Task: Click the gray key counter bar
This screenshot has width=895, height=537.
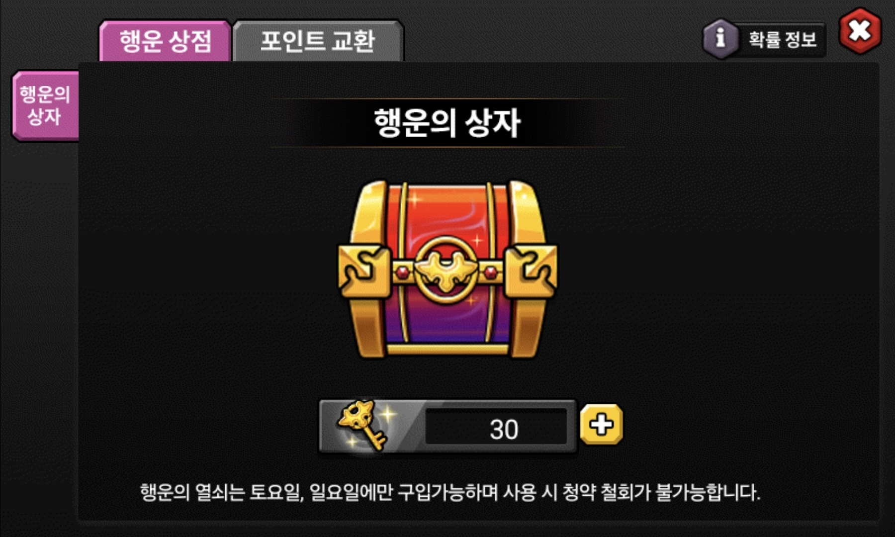Action: click(x=447, y=426)
